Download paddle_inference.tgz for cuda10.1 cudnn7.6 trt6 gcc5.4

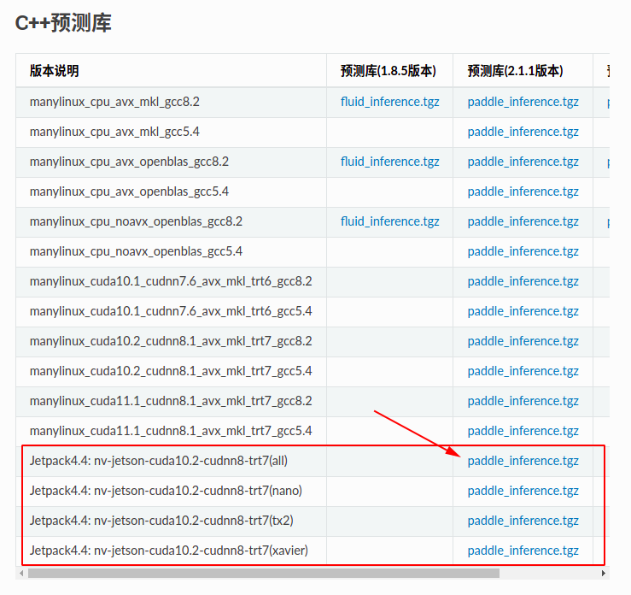click(x=523, y=311)
